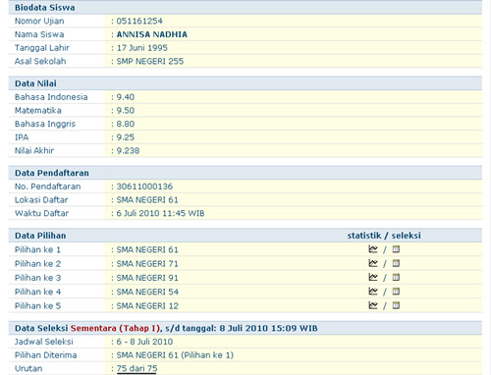Open statistik chart icon for SMA NEGERI 91
The image size is (491, 375).
click(x=373, y=277)
